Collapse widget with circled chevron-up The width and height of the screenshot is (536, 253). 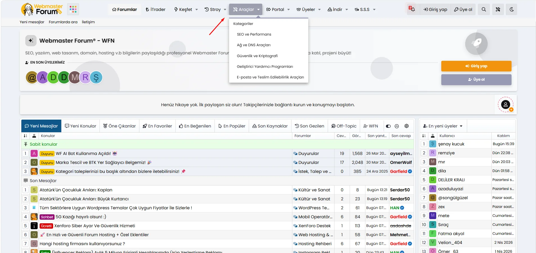397,126
